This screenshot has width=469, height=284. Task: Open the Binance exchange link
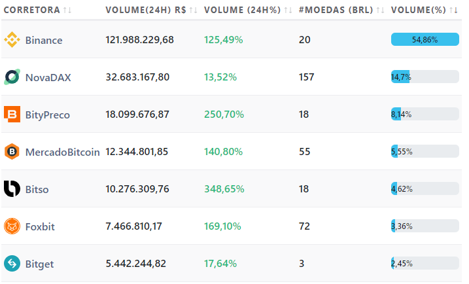pos(44,40)
